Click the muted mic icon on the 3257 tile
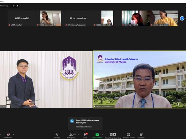 (x=123, y=25)
